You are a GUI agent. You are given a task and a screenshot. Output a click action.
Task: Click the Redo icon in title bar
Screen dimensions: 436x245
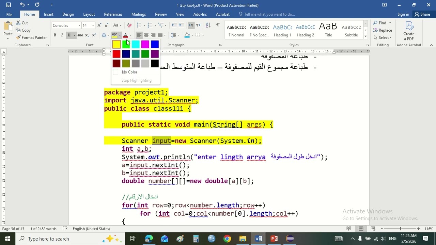(x=37, y=5)
